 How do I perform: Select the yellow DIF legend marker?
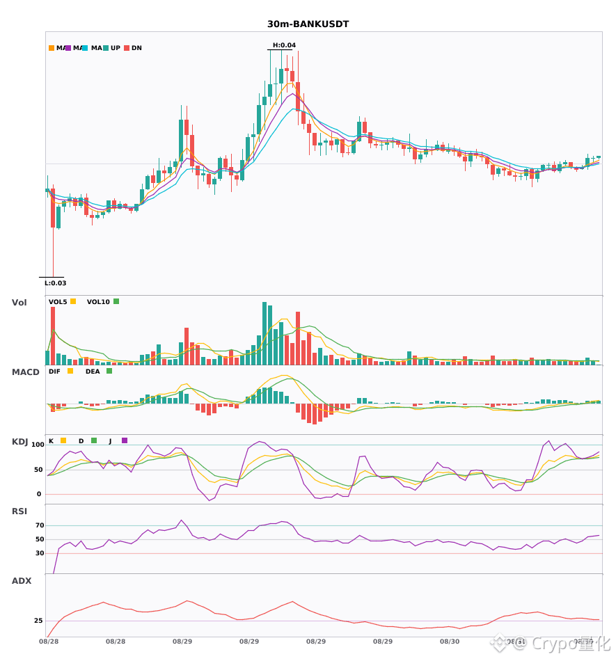coord(70,371)
